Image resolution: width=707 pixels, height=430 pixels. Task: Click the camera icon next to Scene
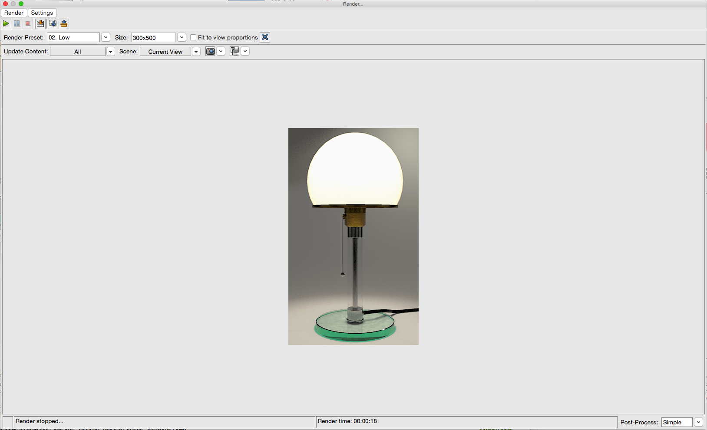pyautogui.click(x=210, y=51)
